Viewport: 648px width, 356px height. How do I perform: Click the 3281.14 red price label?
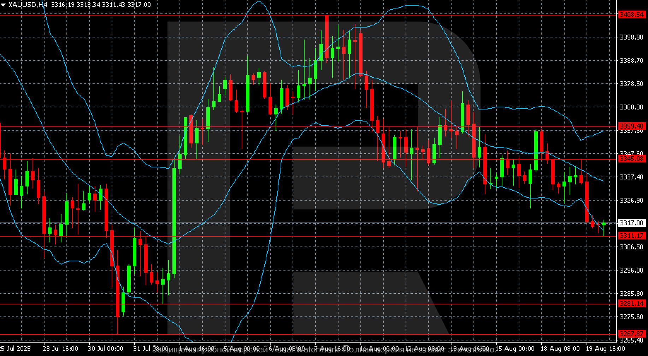[632, 303]
